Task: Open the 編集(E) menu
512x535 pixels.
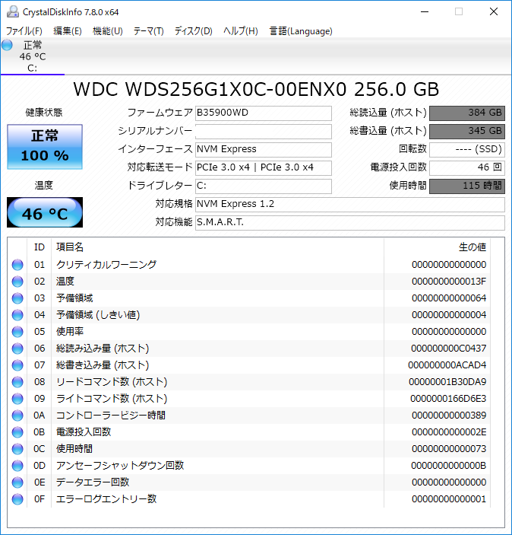Action: [68, 31]
